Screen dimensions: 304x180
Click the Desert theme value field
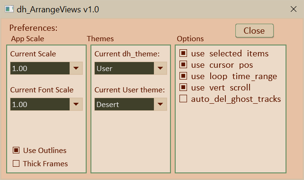(124, 104)
